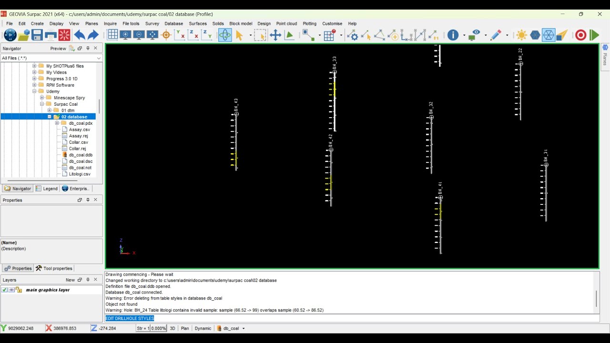Click the orange centre-target icon

(166, 35)
